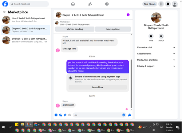
Task: Open the Facebook apps grid menu
Action: point(161,4)
